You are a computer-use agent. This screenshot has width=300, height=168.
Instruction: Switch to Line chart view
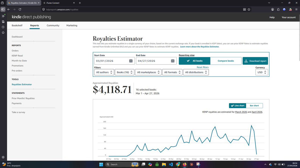point(237,106)
